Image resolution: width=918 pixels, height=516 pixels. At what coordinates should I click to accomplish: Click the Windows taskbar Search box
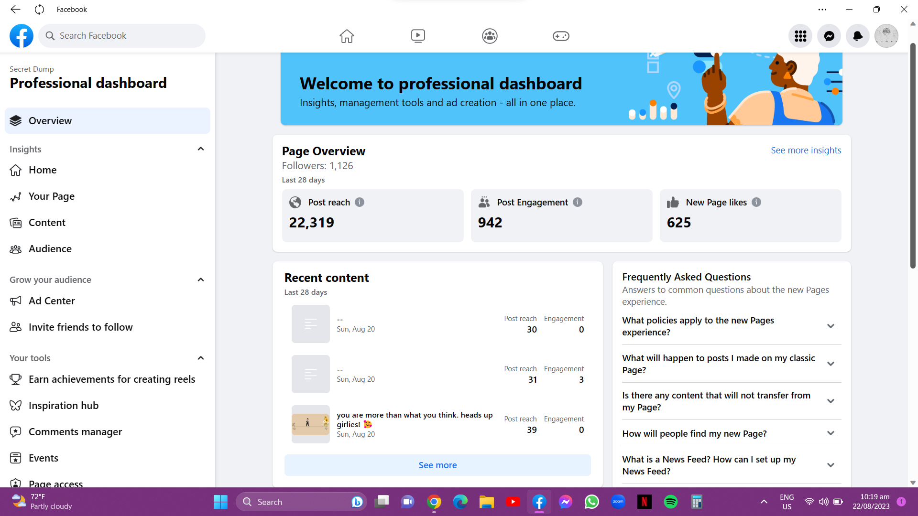pyautogui.click(x=301, y=502)
